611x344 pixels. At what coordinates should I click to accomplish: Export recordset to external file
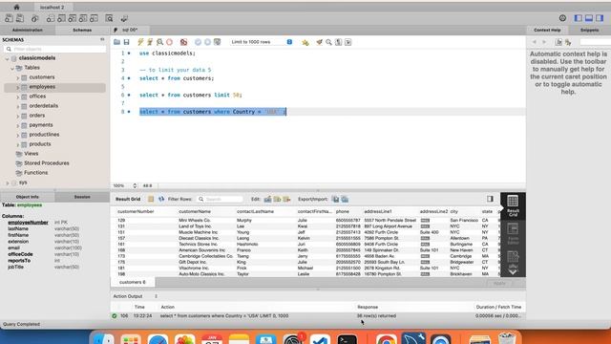(x=335, y=199)
